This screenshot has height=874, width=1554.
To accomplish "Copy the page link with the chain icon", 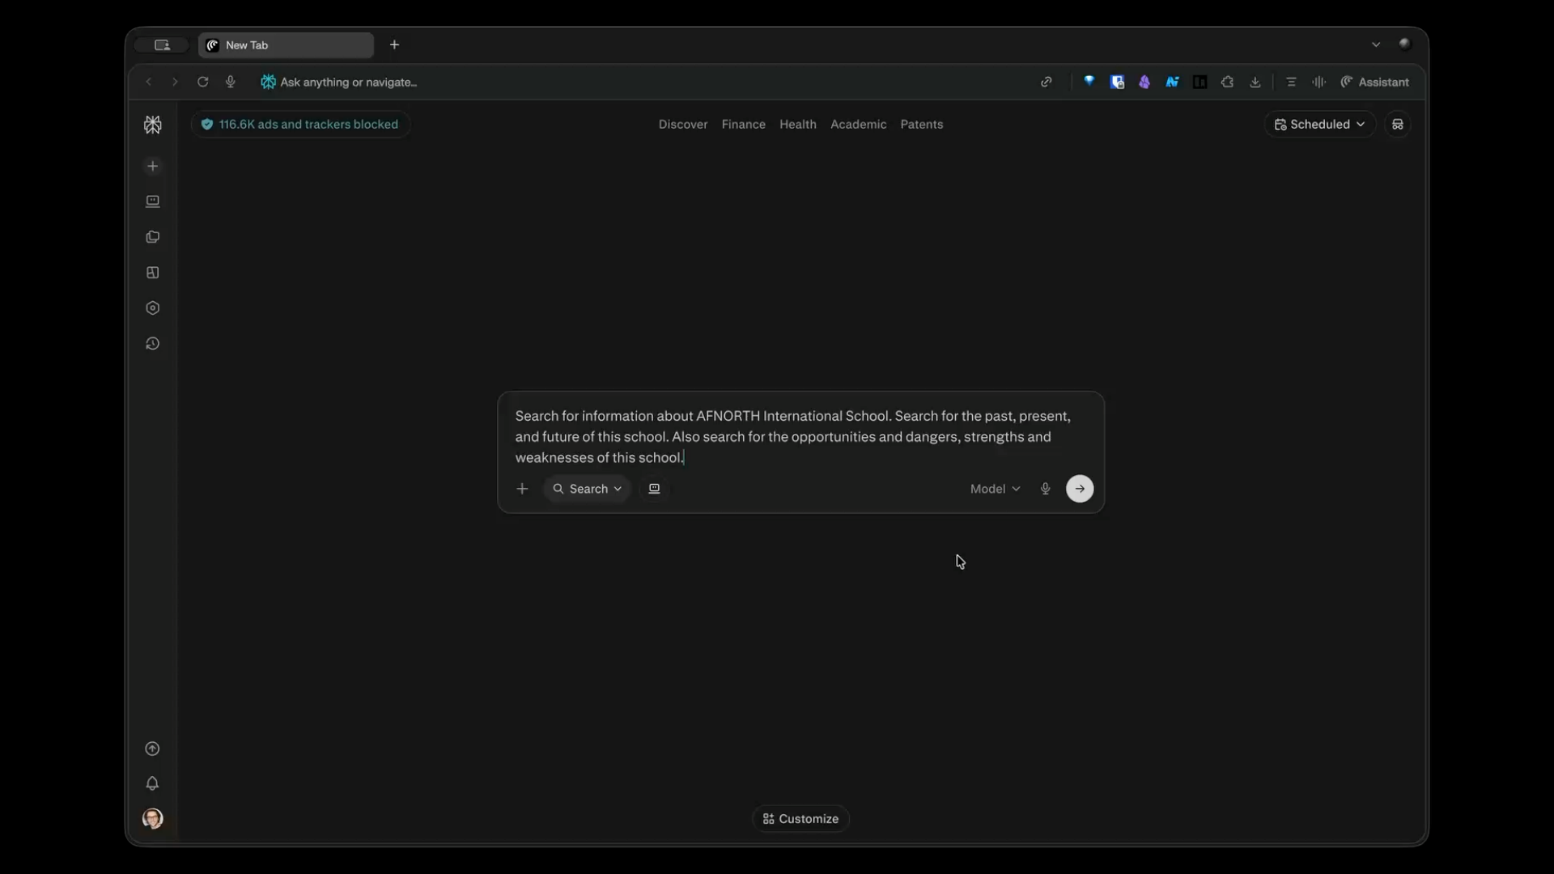I will [1046, 82].
